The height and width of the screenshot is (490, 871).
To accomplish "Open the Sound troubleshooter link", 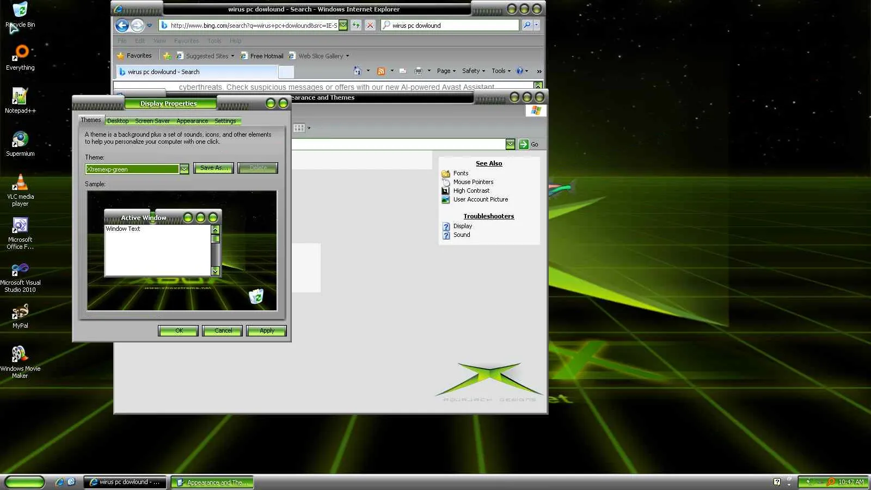I will point(462,235).
